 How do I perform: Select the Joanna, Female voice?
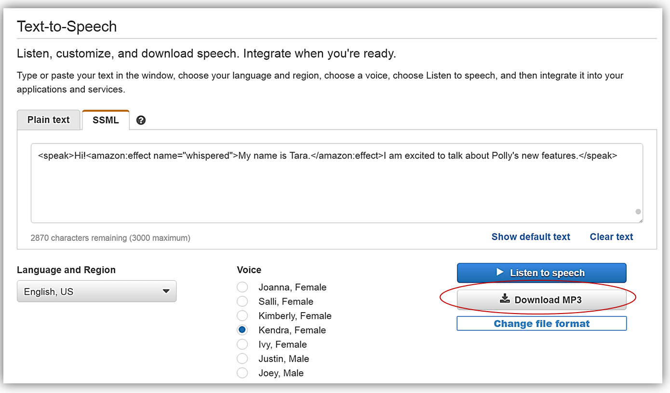click(242, 288)
